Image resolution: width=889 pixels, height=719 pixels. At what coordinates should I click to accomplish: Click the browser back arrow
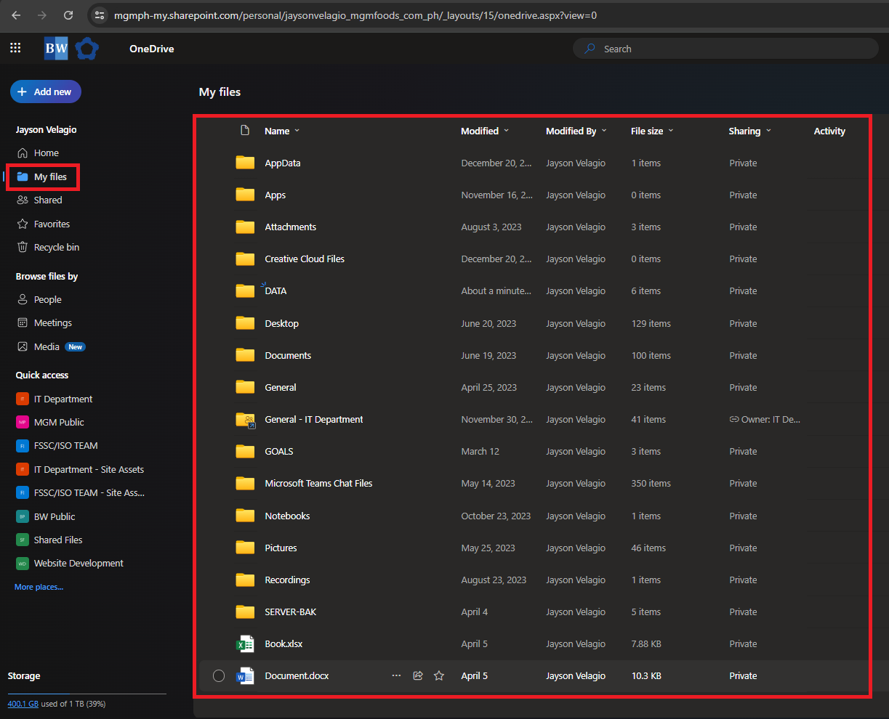tap(16, 15)
